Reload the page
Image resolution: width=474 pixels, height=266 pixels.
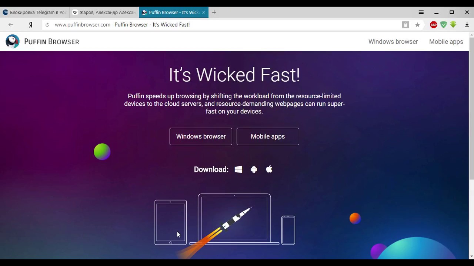tap(47, 25)
